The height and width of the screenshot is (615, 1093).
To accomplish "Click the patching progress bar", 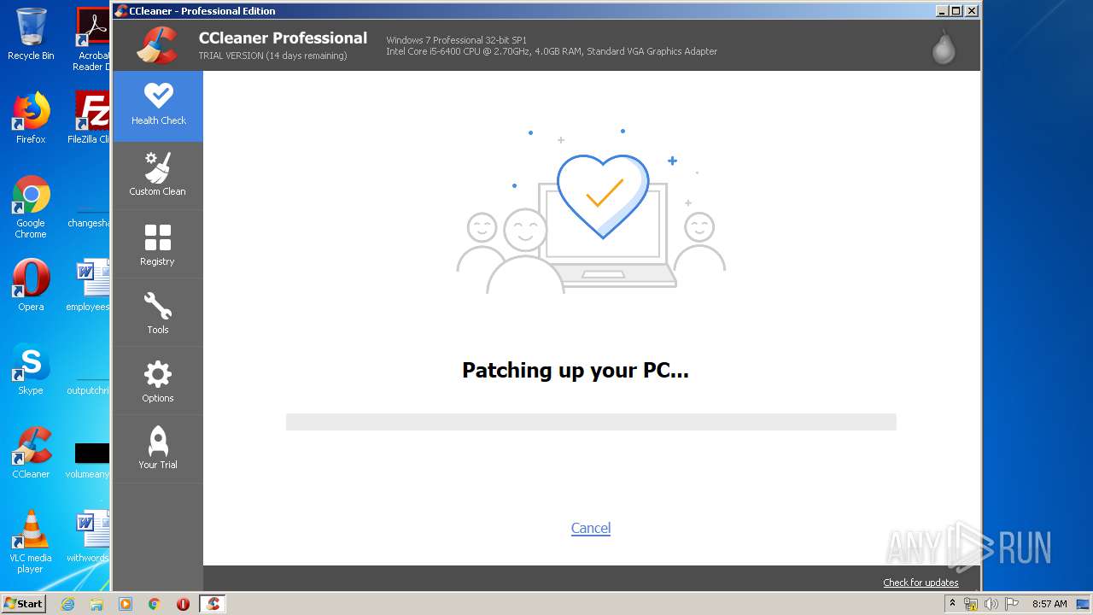I will [591, 422].
